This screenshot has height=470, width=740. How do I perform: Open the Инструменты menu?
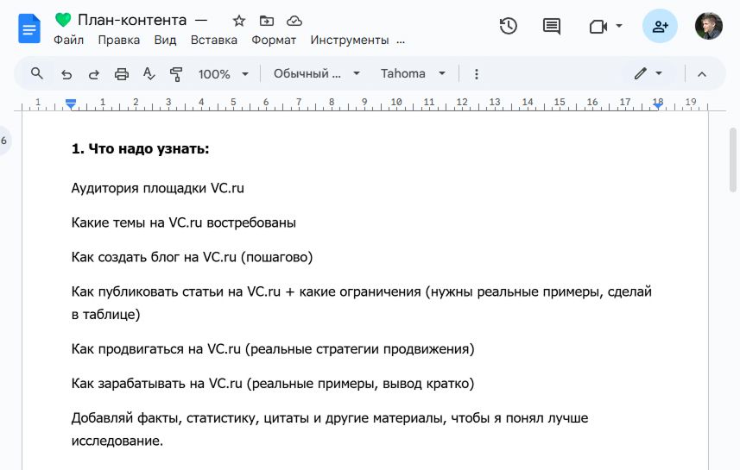tap(350, 40)
